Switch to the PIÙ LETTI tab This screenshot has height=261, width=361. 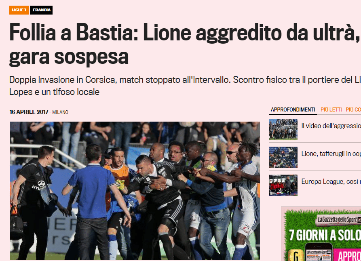click(331, 110)
